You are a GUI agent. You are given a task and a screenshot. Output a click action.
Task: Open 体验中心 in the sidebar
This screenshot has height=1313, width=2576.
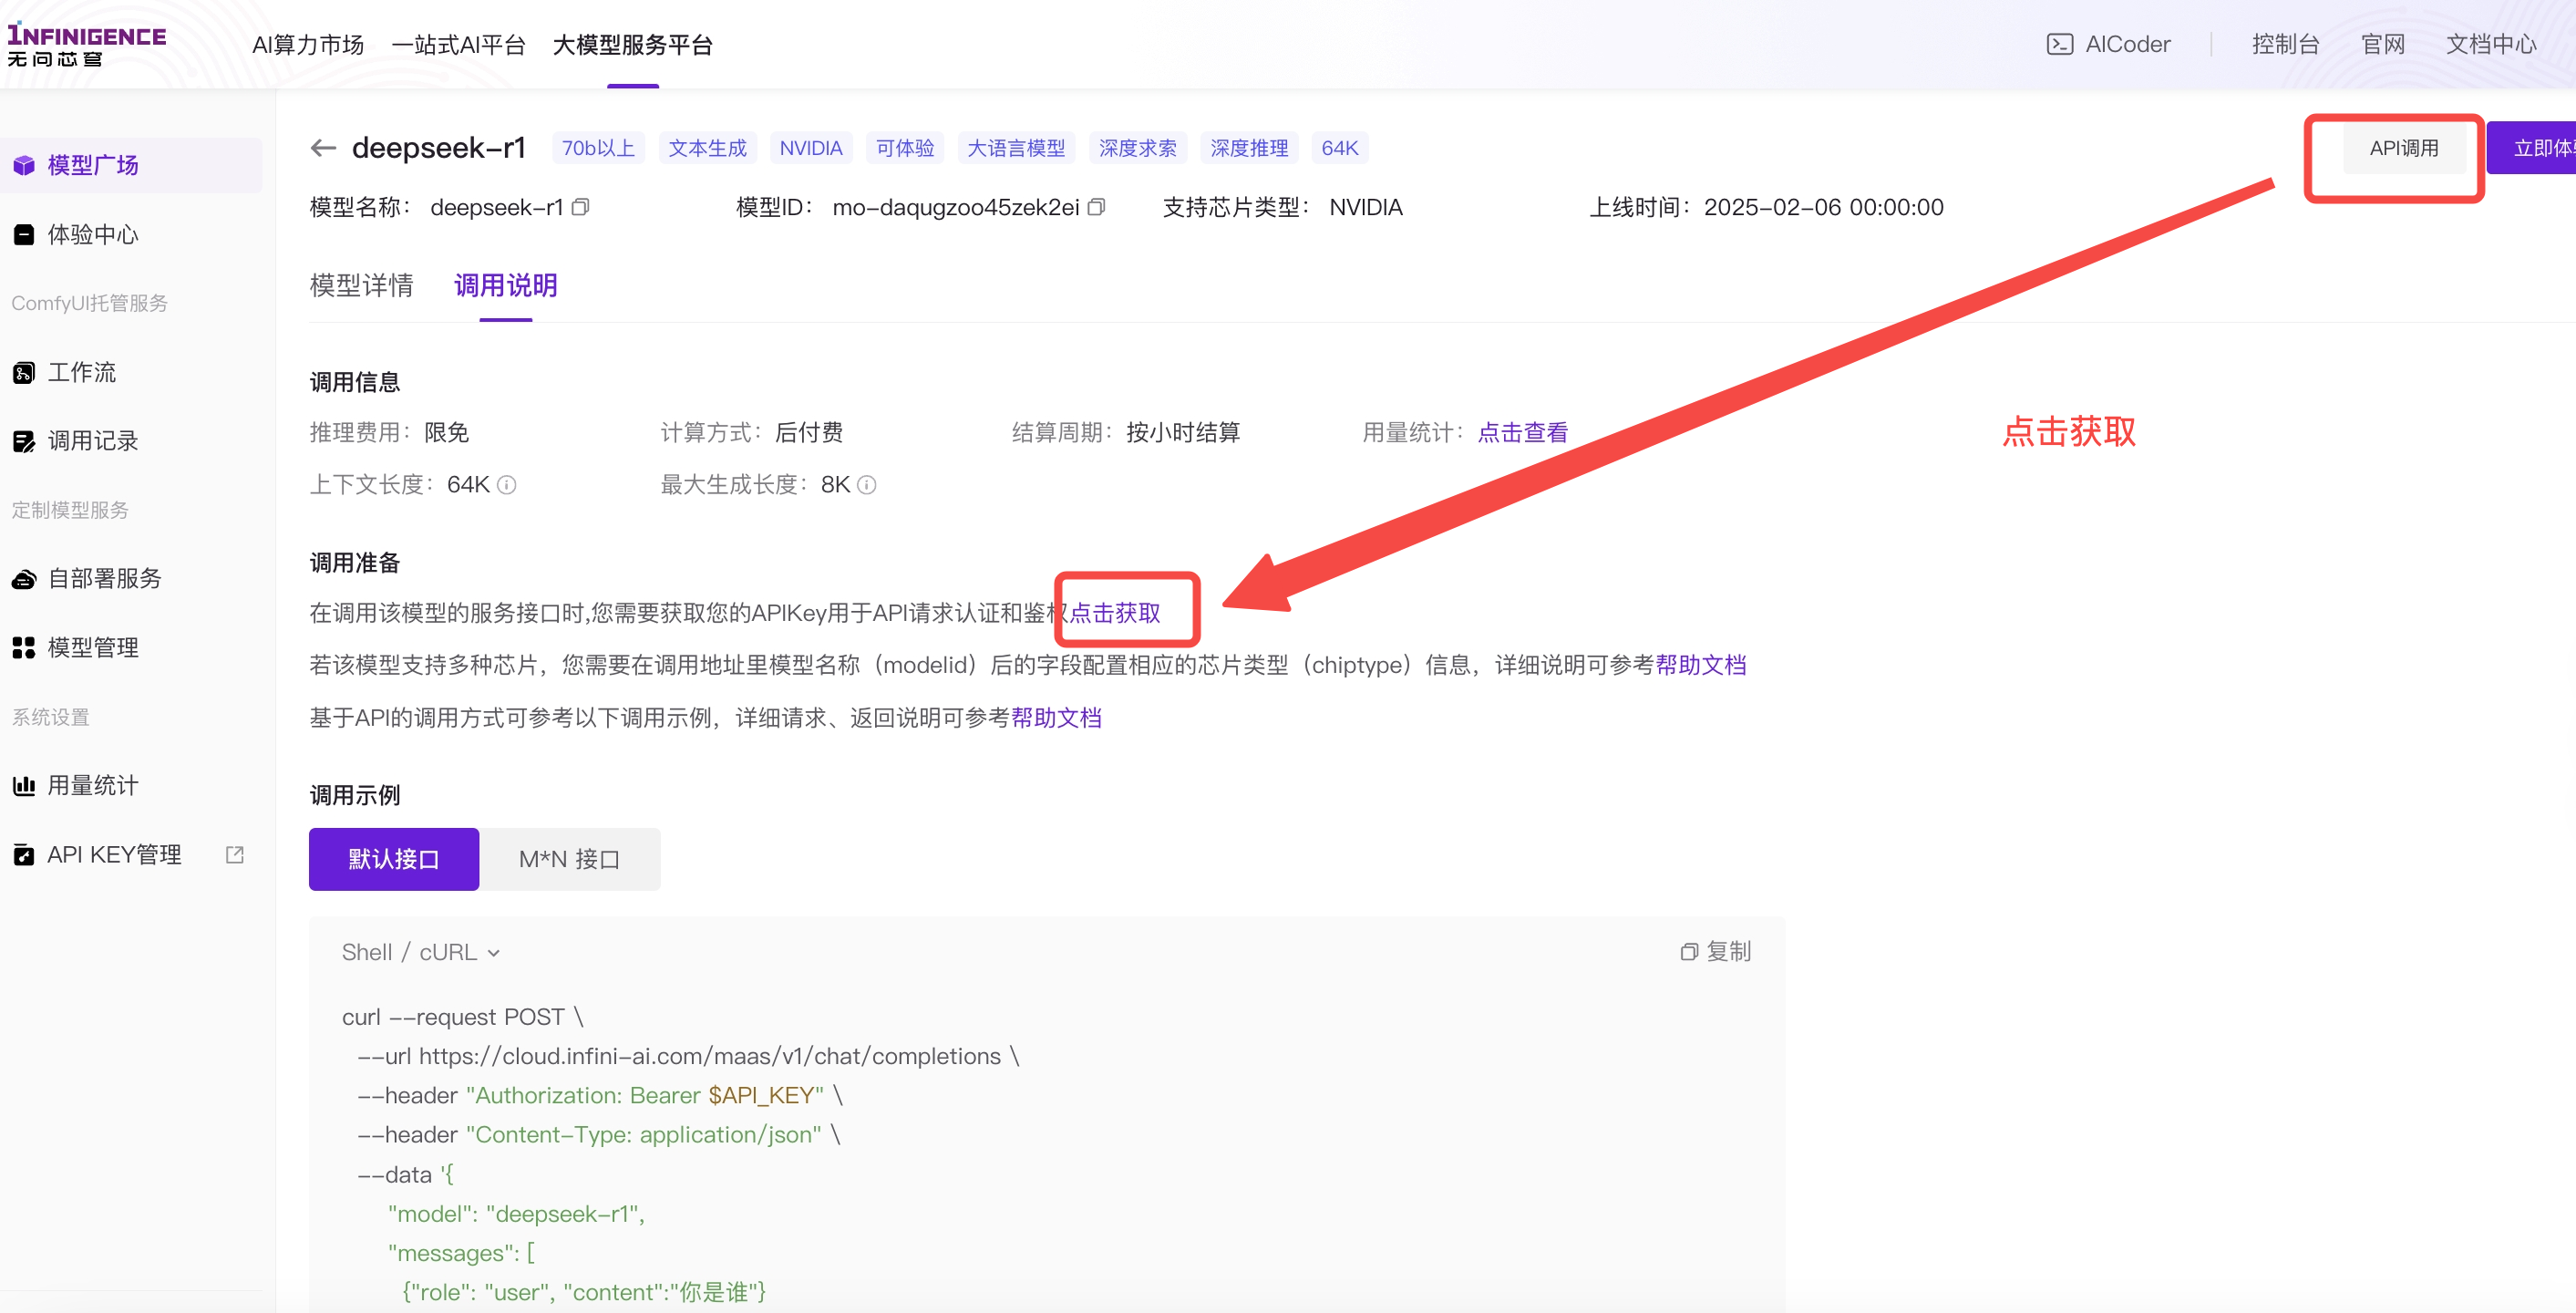[92, 234]
